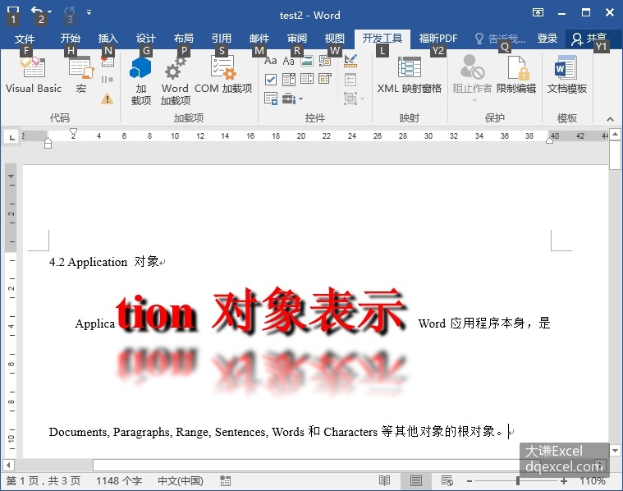Screen dimensions: 623x491
Task: Switch to the 设计 Design tab
Action: tap(146, 38)
